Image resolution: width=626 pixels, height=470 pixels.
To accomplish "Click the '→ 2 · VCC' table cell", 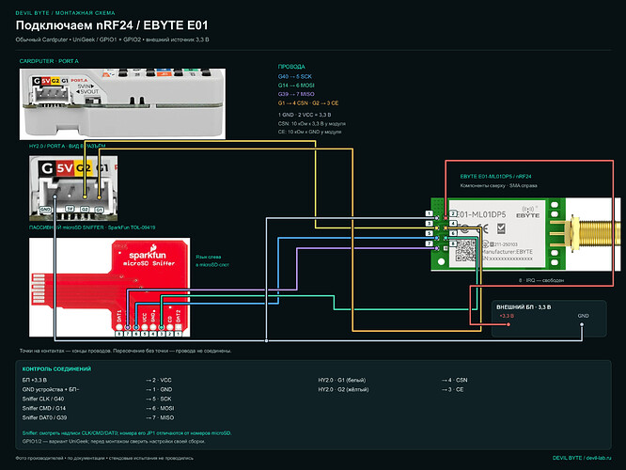I will (x=159, y=380).
